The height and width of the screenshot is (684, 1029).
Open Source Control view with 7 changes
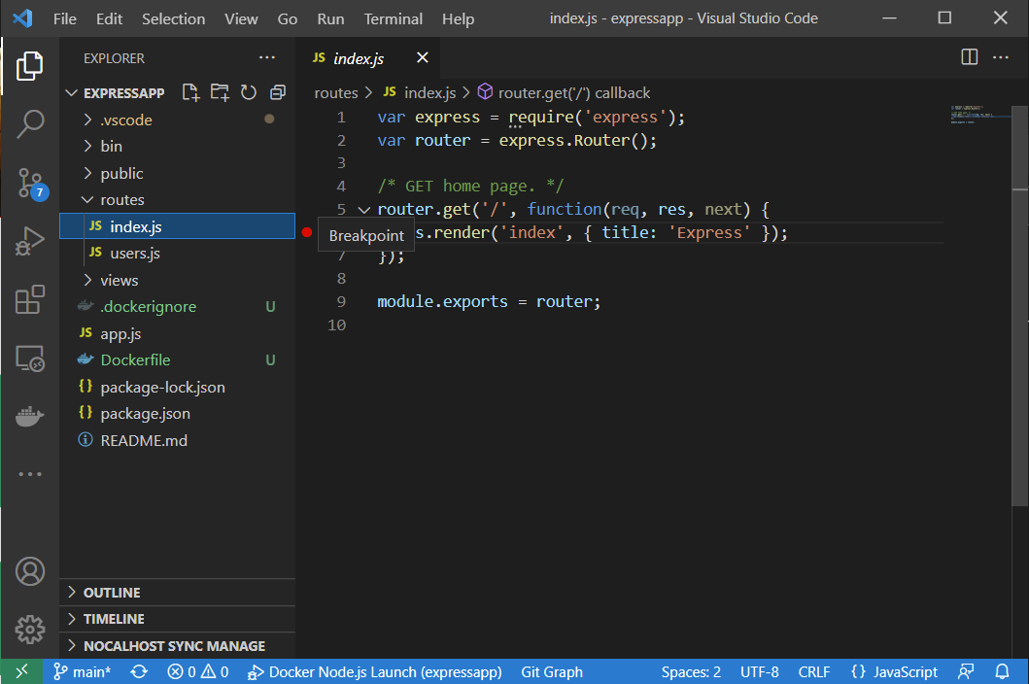31,183
